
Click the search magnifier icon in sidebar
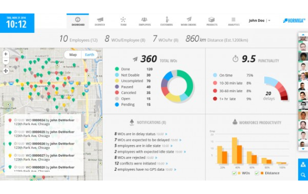(303, 175)
